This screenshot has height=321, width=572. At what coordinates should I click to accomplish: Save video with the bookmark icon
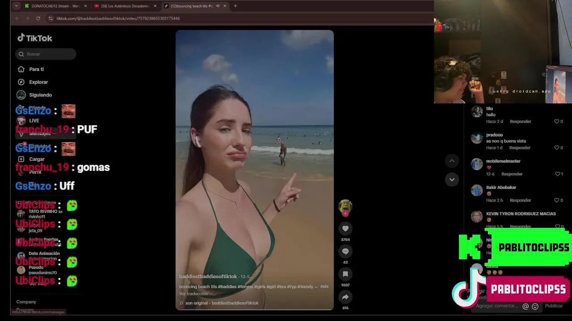(345, 274)
